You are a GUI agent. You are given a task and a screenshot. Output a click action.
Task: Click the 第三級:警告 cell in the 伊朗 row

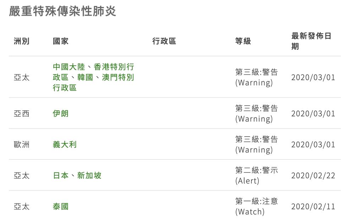coord(256,114)
